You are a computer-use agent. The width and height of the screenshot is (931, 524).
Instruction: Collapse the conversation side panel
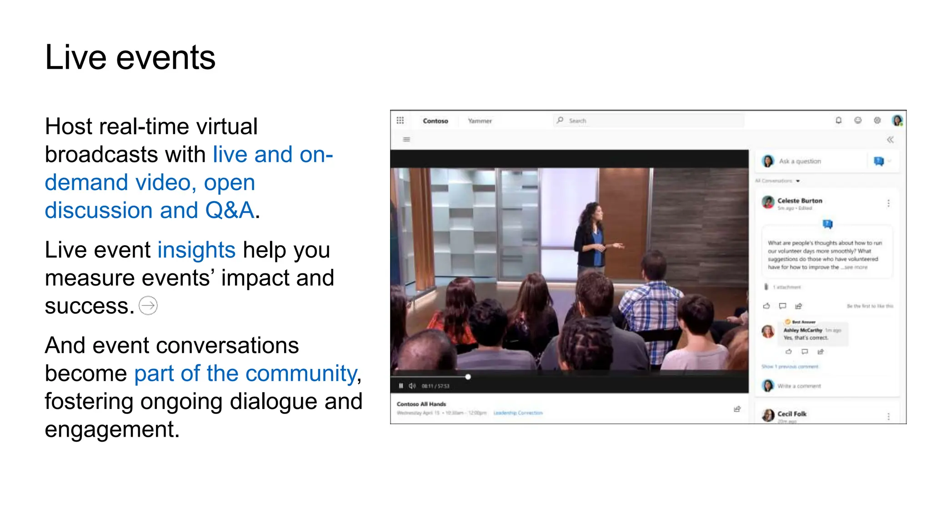[890, 140]
